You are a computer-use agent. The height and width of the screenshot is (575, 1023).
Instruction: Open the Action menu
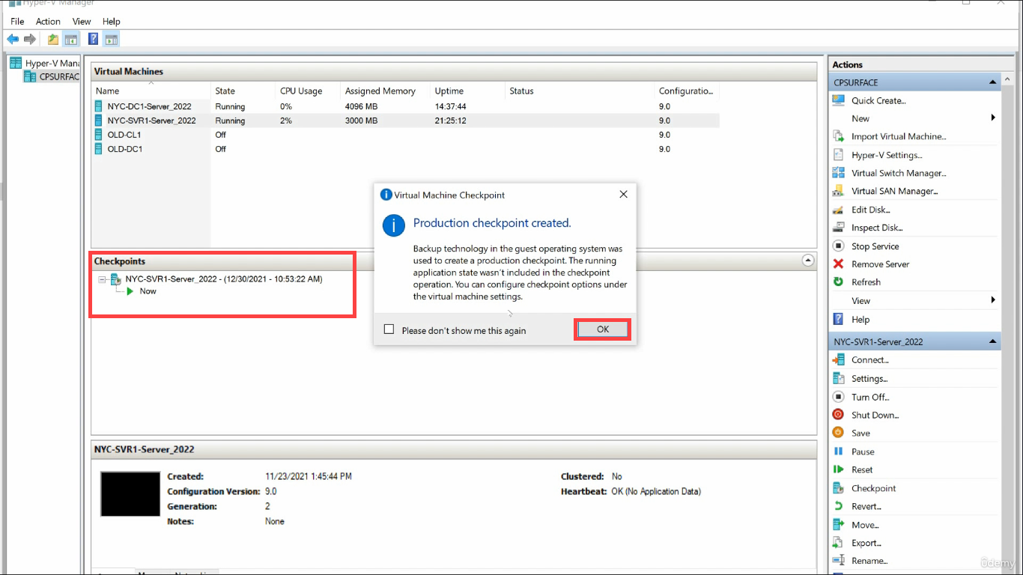point(48,22)
